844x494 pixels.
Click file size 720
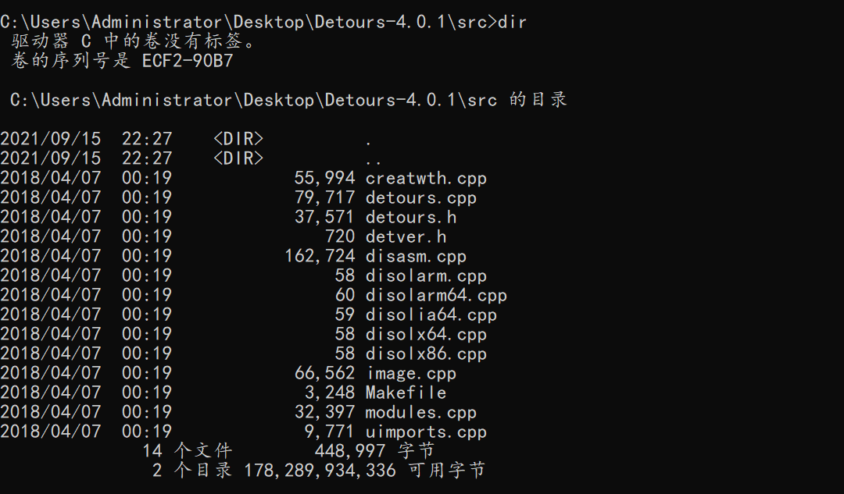pyautogui.click(x=340, y=236)
